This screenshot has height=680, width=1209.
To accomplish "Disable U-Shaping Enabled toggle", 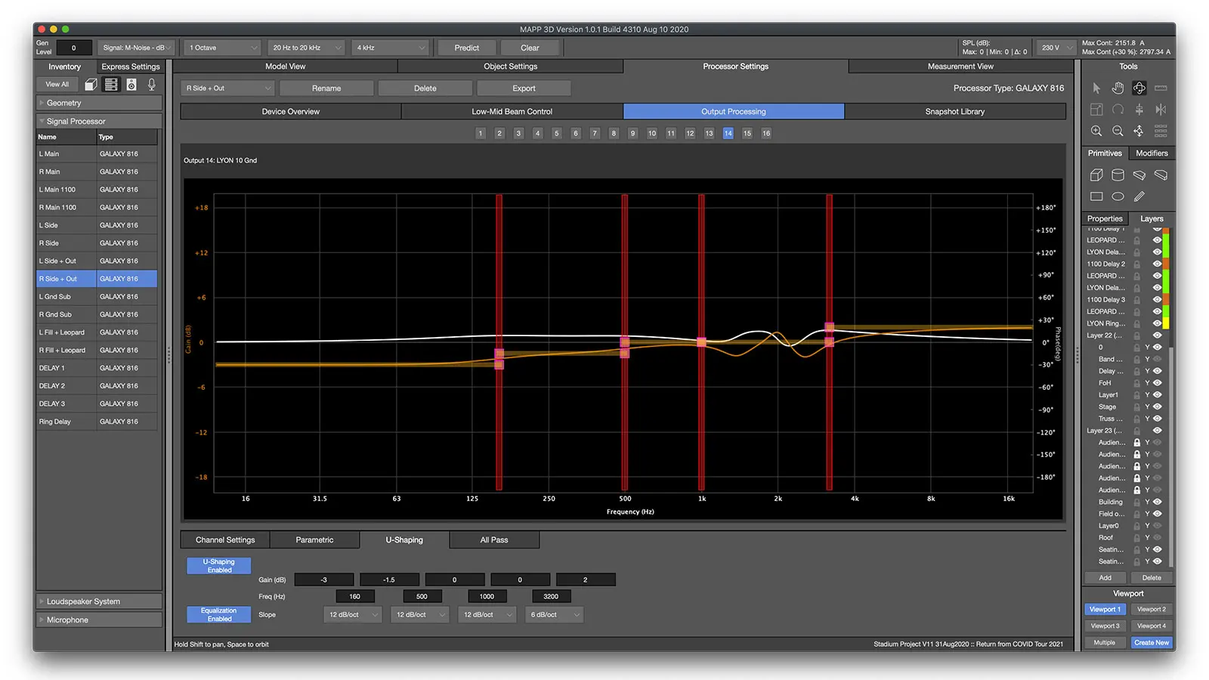I will coord(218,565).
